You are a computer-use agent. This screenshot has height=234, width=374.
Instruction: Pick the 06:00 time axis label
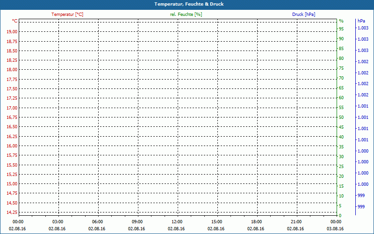97,221
